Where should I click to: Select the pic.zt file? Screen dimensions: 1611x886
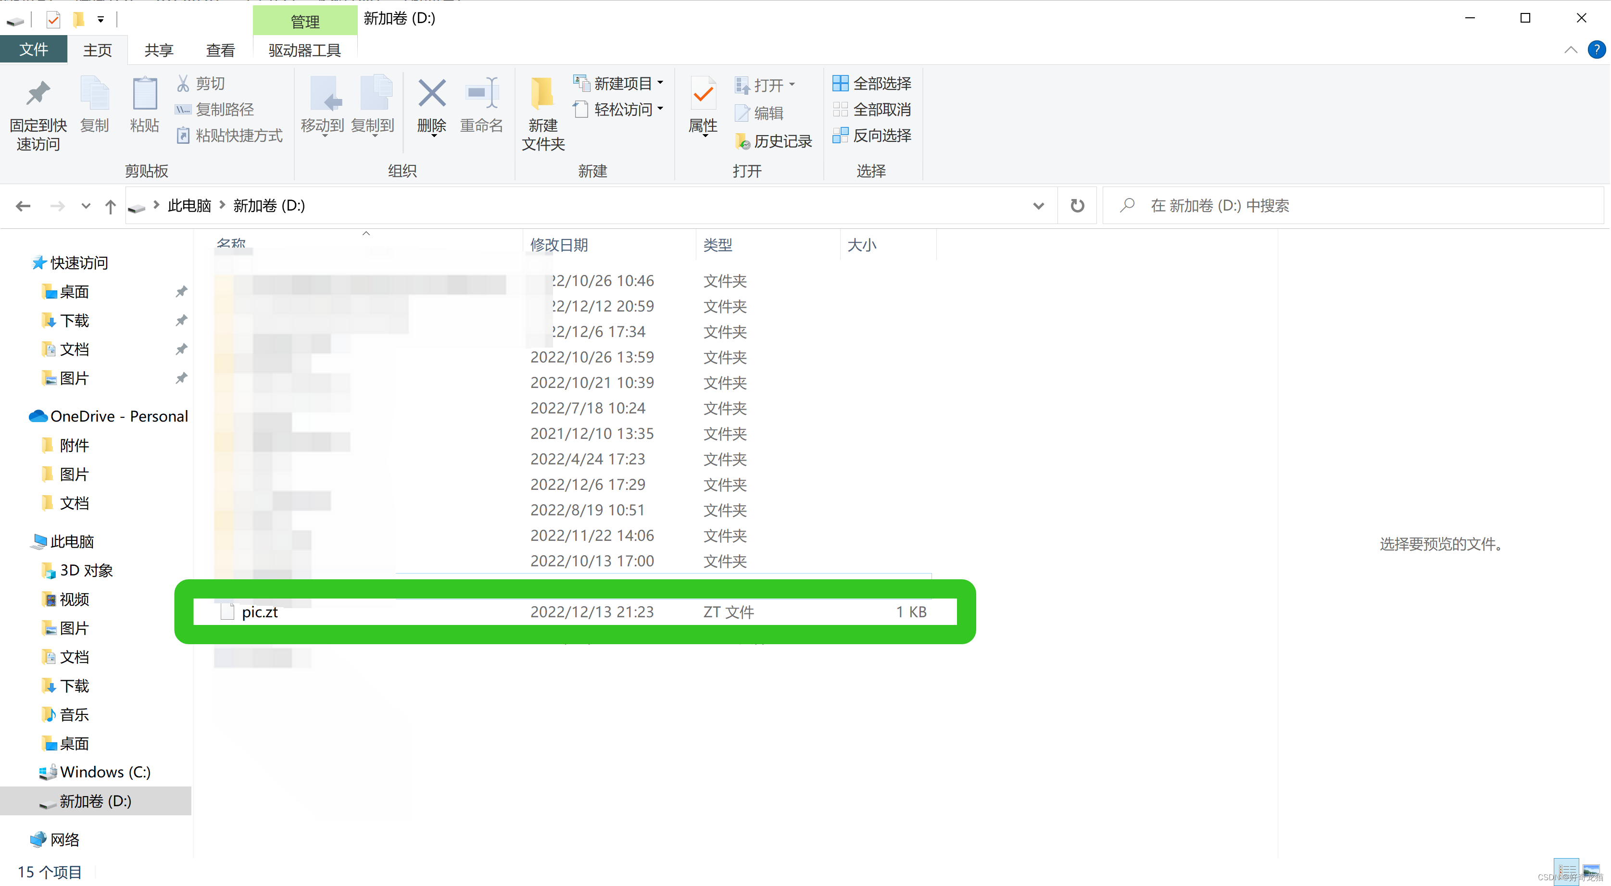(x=260, y=612)
